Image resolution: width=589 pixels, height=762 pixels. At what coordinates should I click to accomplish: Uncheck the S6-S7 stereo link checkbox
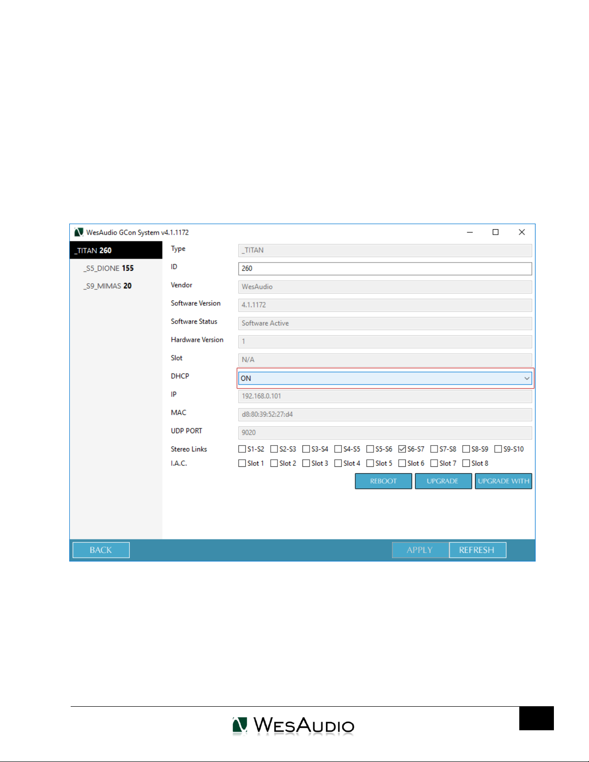(x=402, y=449)
